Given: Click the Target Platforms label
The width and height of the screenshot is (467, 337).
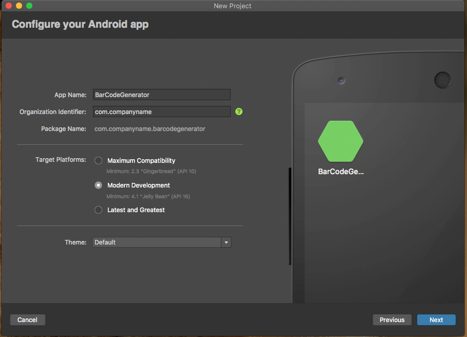Looking at the screenshot, I should [x=61, y=160].
